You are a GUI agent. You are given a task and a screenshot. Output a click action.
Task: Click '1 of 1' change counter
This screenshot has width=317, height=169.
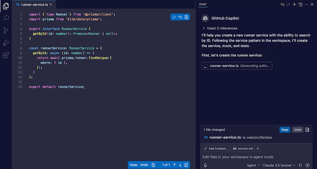(166, 165)
